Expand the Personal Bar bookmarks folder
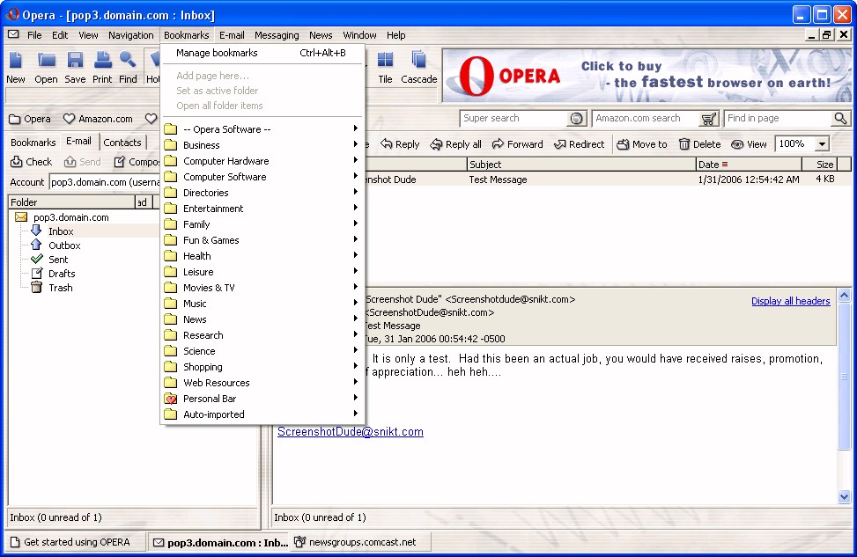Screen dimensions: 857x557 (x=262, y=399)
